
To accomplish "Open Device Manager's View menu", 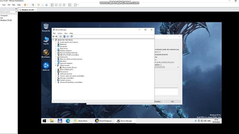I will point(66,33).
